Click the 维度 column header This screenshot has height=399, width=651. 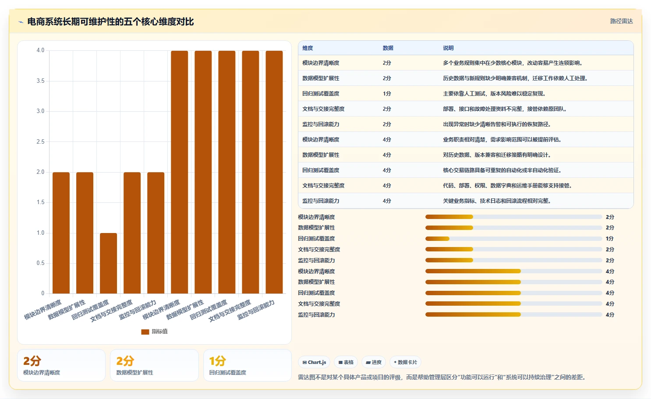308,48
